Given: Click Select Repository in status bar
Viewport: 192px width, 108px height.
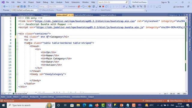Looking at the screenshot, I should pyautogui.click(x=176, y=101).
